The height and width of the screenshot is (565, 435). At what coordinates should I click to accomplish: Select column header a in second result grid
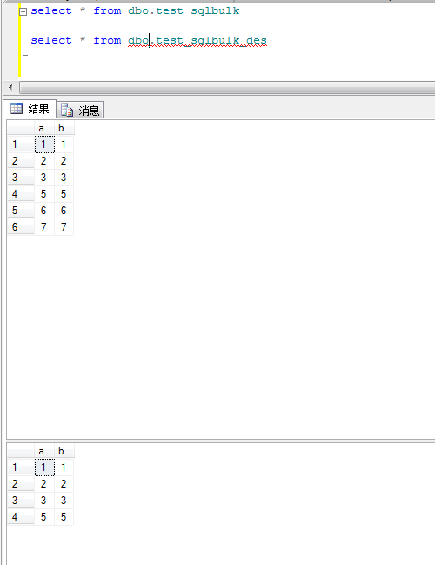point(44,451)
